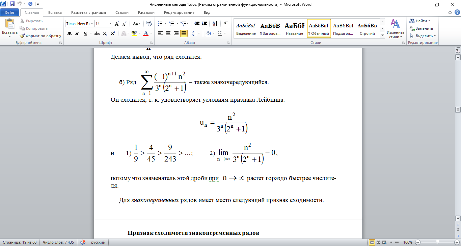The height and width of the screenshot is (246, 461).
Task: Open Word Help question mark icon
Action: point(457,13)
